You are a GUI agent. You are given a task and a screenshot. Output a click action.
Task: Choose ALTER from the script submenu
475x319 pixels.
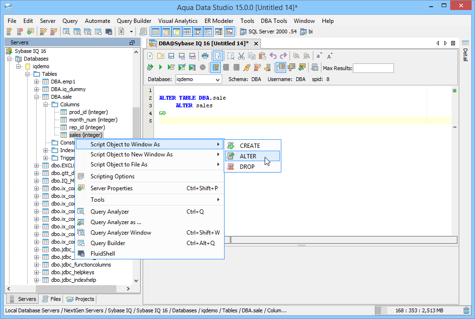click(x=253, y=156)
